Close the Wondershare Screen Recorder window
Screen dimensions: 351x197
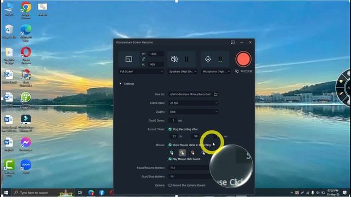pyautogui.click(x=250, y=42)
